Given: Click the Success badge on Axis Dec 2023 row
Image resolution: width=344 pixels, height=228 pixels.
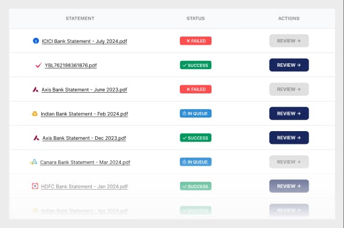Looking at the screenshot, I should tap(195, 138).
